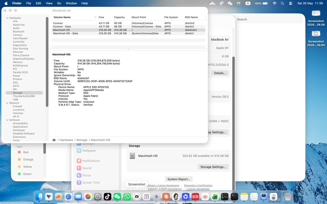Click the Details... button

point(220,73)
